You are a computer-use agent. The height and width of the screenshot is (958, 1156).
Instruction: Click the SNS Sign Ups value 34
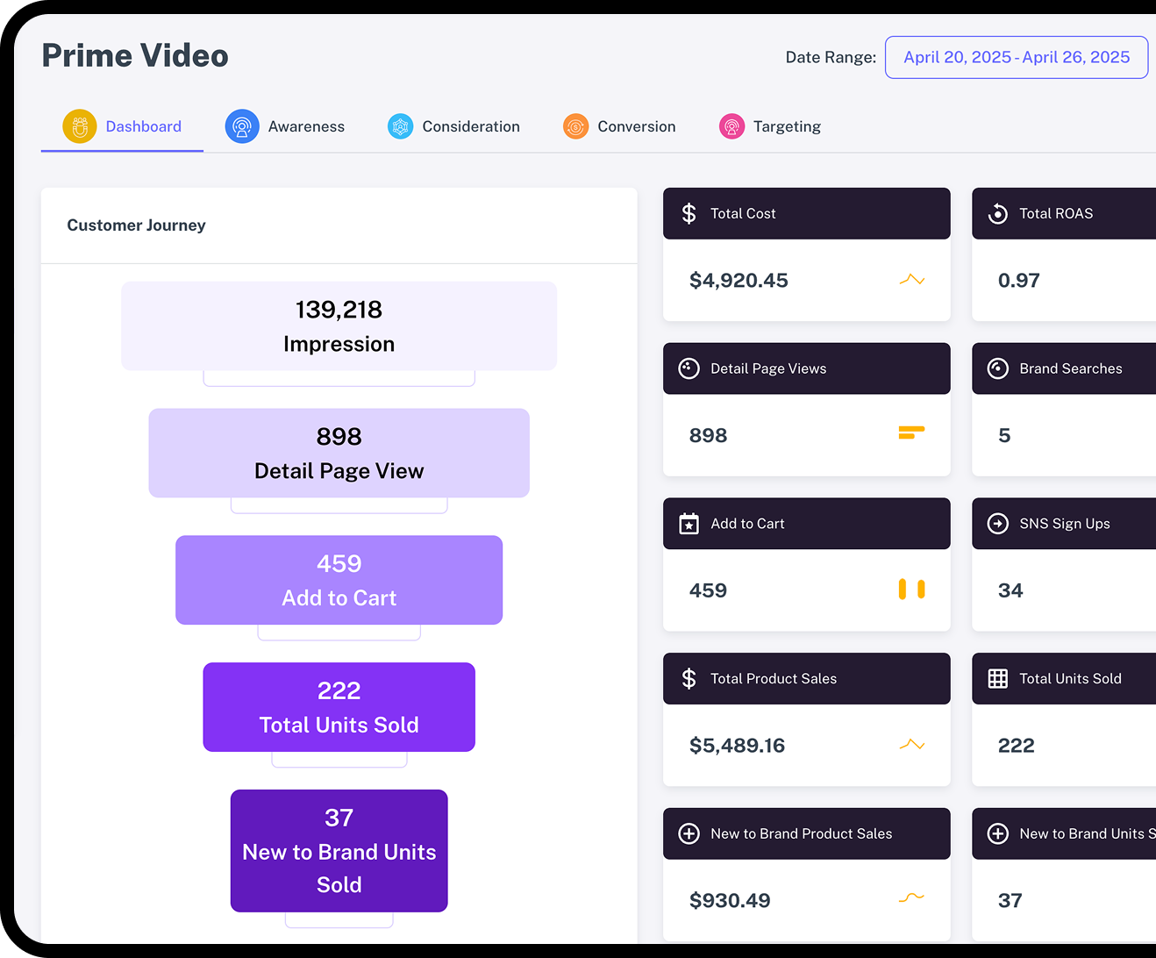coord(1010,590)
